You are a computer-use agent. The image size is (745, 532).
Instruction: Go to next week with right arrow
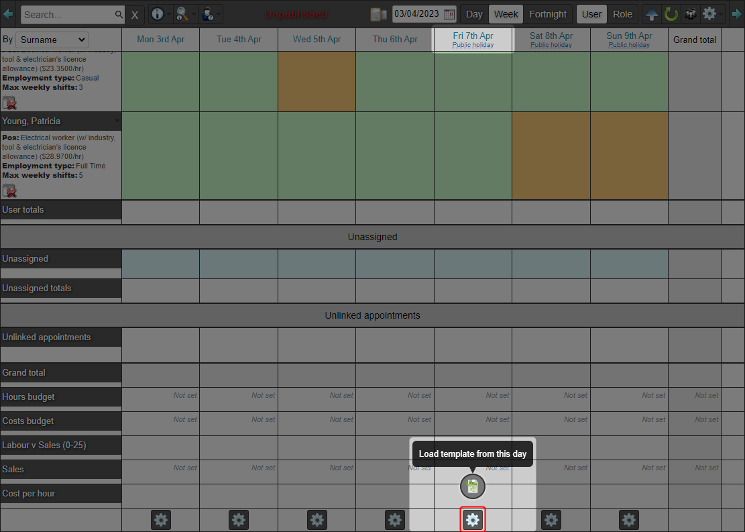[x=737, y=14]
